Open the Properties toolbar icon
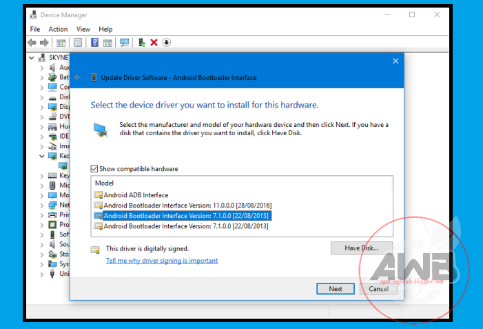 tap(78, 43)
